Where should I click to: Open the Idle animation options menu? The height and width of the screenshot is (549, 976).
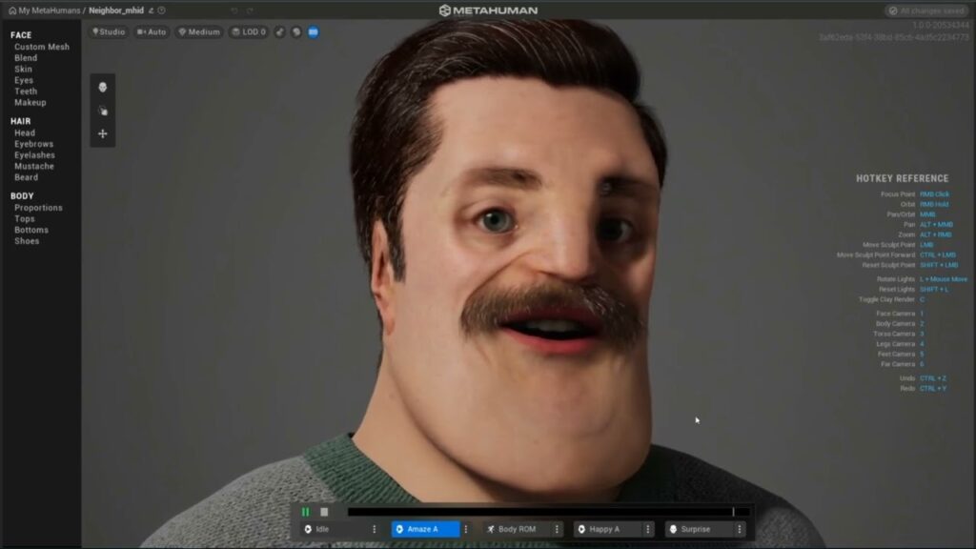[375, 529]
